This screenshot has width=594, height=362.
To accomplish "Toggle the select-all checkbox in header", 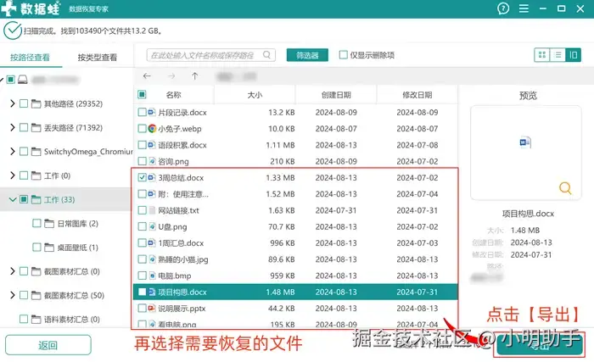I will pyautogui.click(x=142, y=94).
